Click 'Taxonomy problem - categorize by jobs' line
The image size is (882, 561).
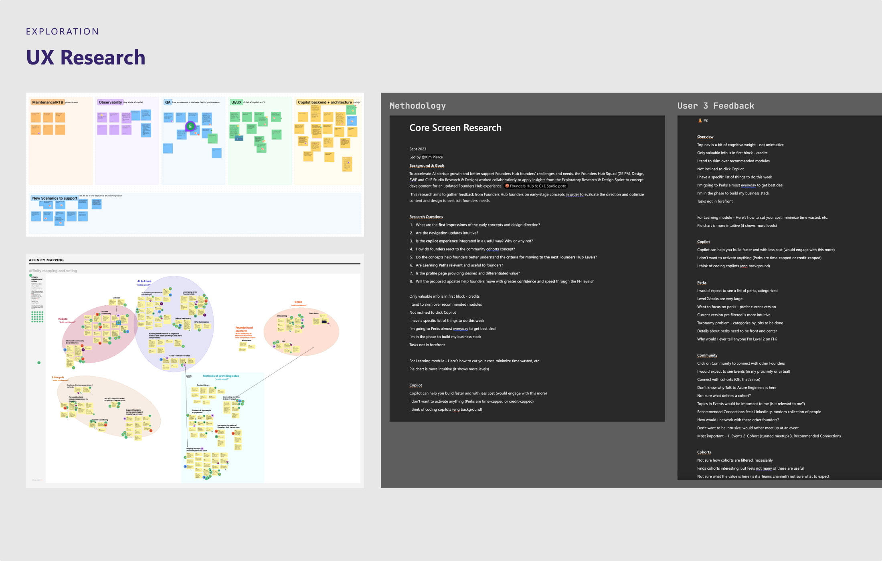(x=740, y=323)
